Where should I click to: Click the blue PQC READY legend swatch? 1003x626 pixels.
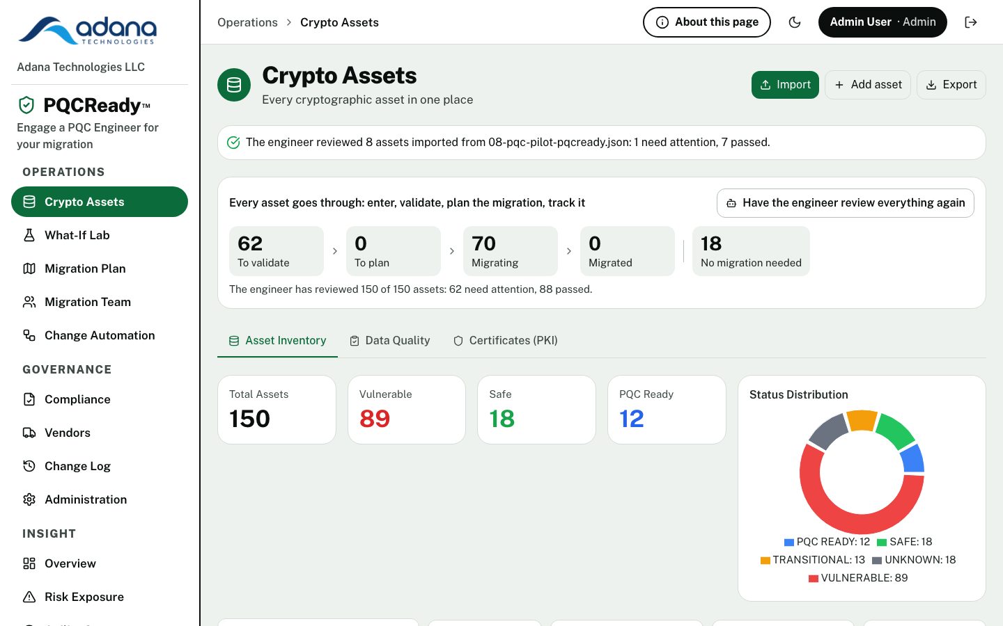point(789,543)
